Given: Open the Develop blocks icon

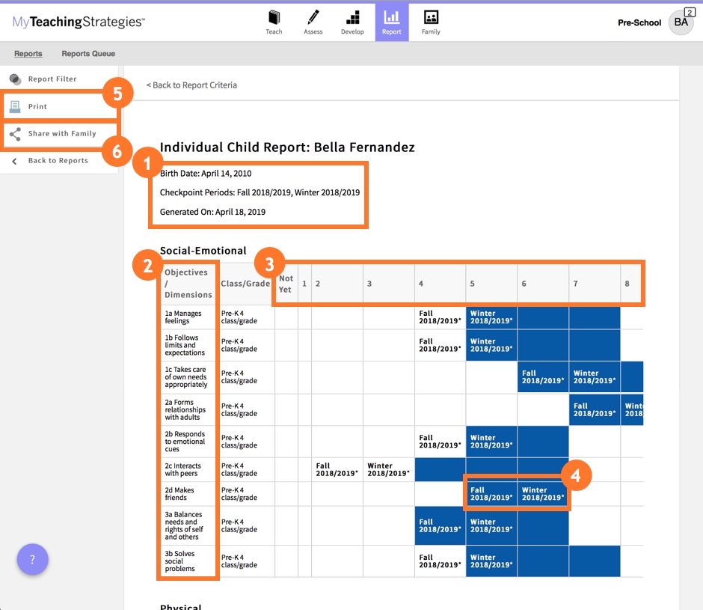Looking at the screenshot, I should click(352, 18).
